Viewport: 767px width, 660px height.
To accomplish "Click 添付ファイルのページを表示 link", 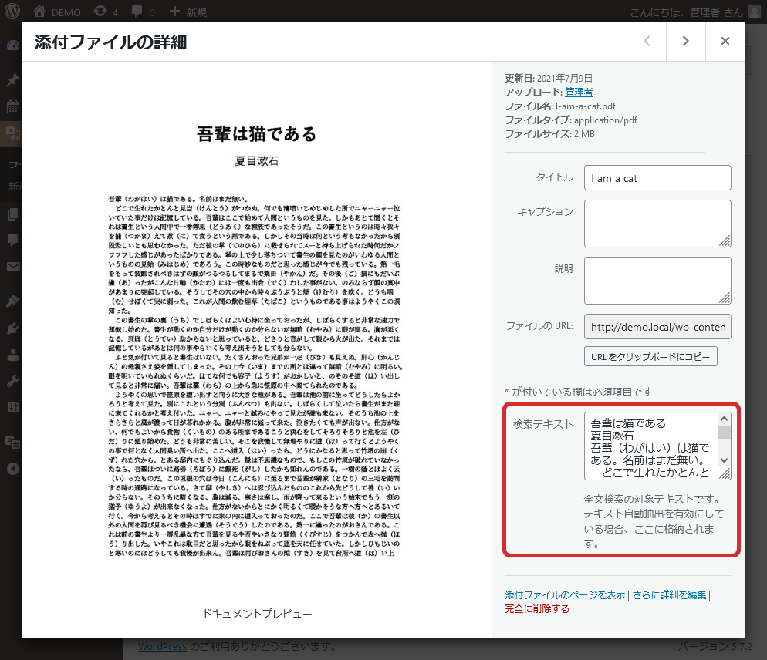I will 565,595.
